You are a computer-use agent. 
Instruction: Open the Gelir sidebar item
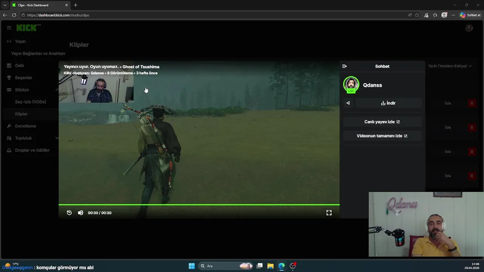pyautogui.click(x=20, y=65)
